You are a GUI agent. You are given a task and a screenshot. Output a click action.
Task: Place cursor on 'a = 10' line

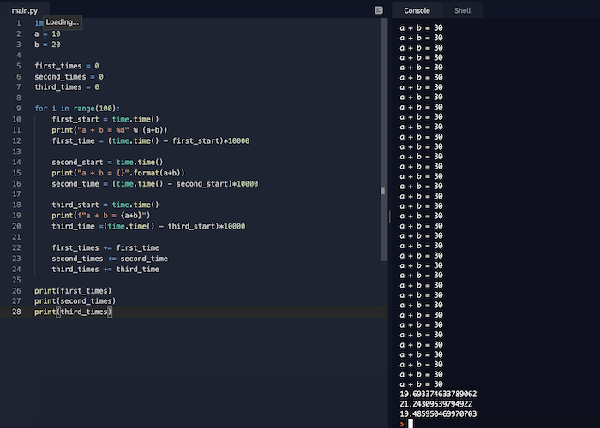coord(47,34)
